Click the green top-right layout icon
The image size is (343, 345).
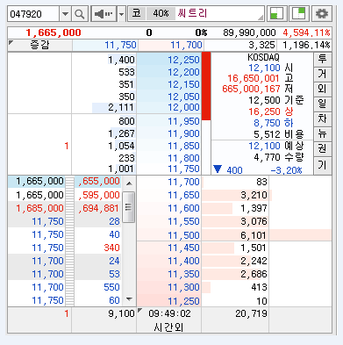pyautogui.click(x=299, y=13)
